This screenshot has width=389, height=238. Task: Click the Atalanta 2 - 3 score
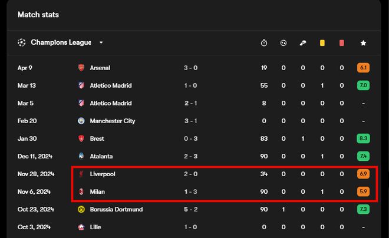pyautogui.click(x=191, y=156)
